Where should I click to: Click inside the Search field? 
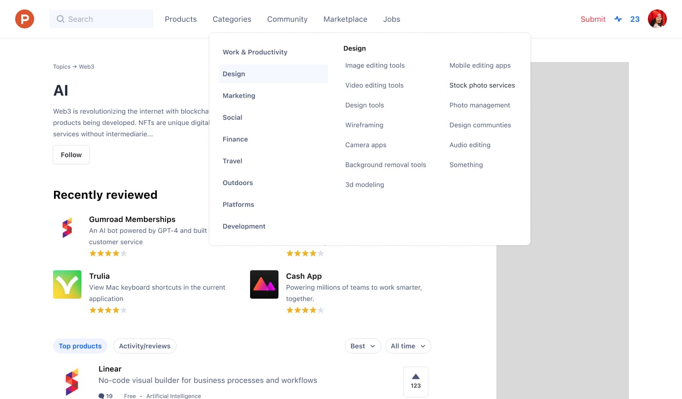[101, 19]
